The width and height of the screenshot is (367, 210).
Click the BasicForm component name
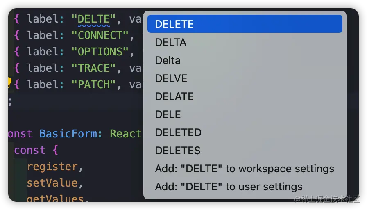click(x=68, y=134)
